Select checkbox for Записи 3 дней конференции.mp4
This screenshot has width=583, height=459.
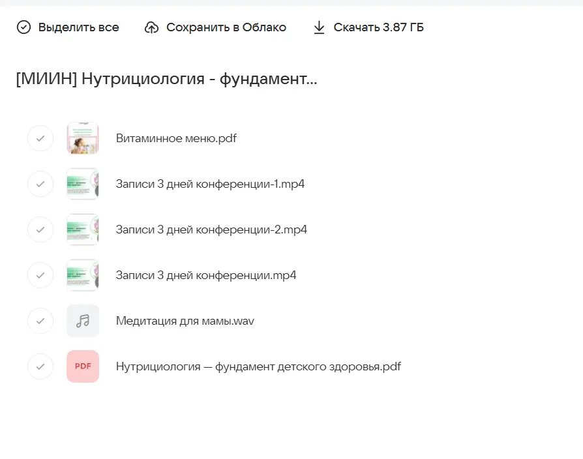(40, 275)
